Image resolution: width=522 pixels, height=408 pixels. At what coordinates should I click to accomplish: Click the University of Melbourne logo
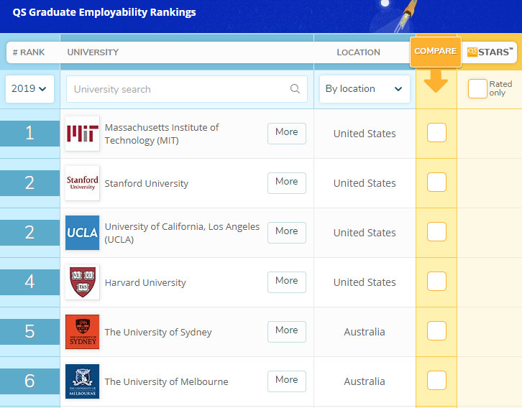point(82,381)
